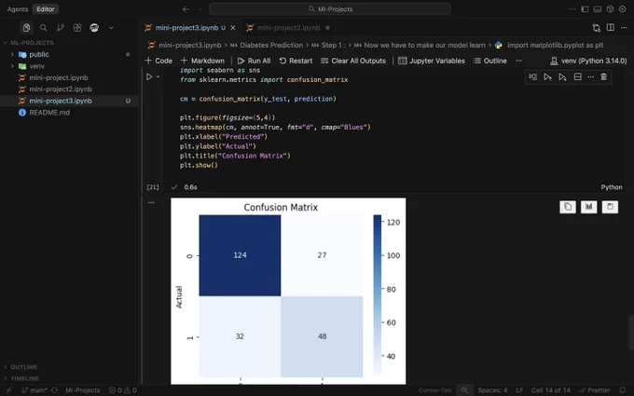
Task: Open the Extensions view icon
Action: tap(77, 27)
